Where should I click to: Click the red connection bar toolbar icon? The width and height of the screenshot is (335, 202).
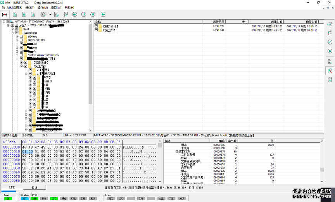5,14
